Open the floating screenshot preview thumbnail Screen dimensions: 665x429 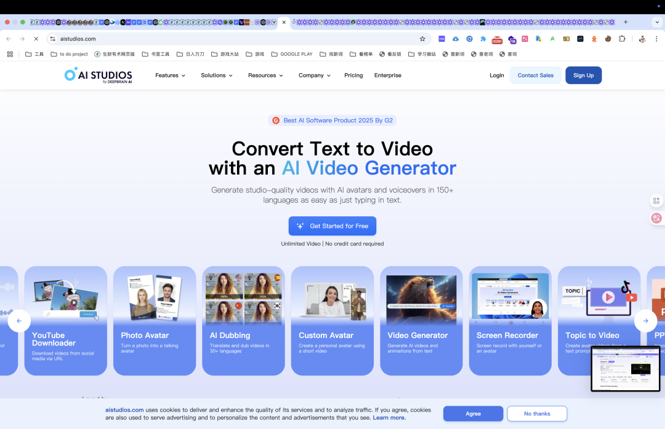pyautogui.click(x=626, y=369)
